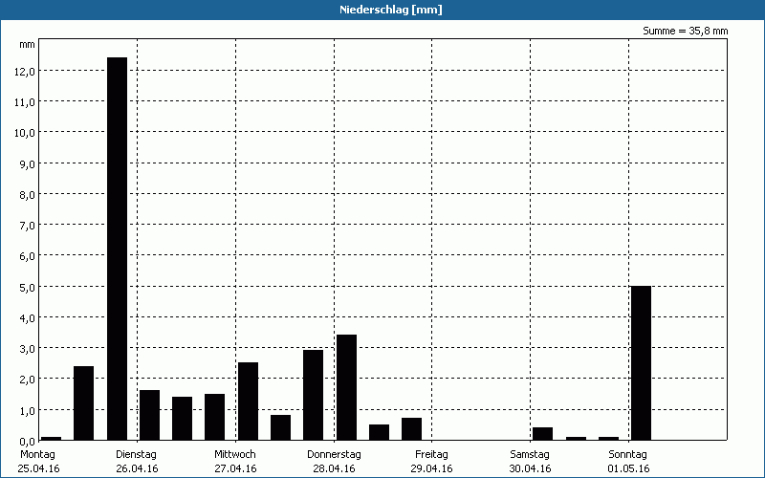
Task: Click the Montag bar reaching about 2,4 mm
Action: 83,402
